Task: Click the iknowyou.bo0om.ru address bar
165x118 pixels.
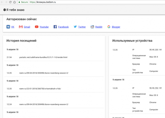Action: pos(91,2)
